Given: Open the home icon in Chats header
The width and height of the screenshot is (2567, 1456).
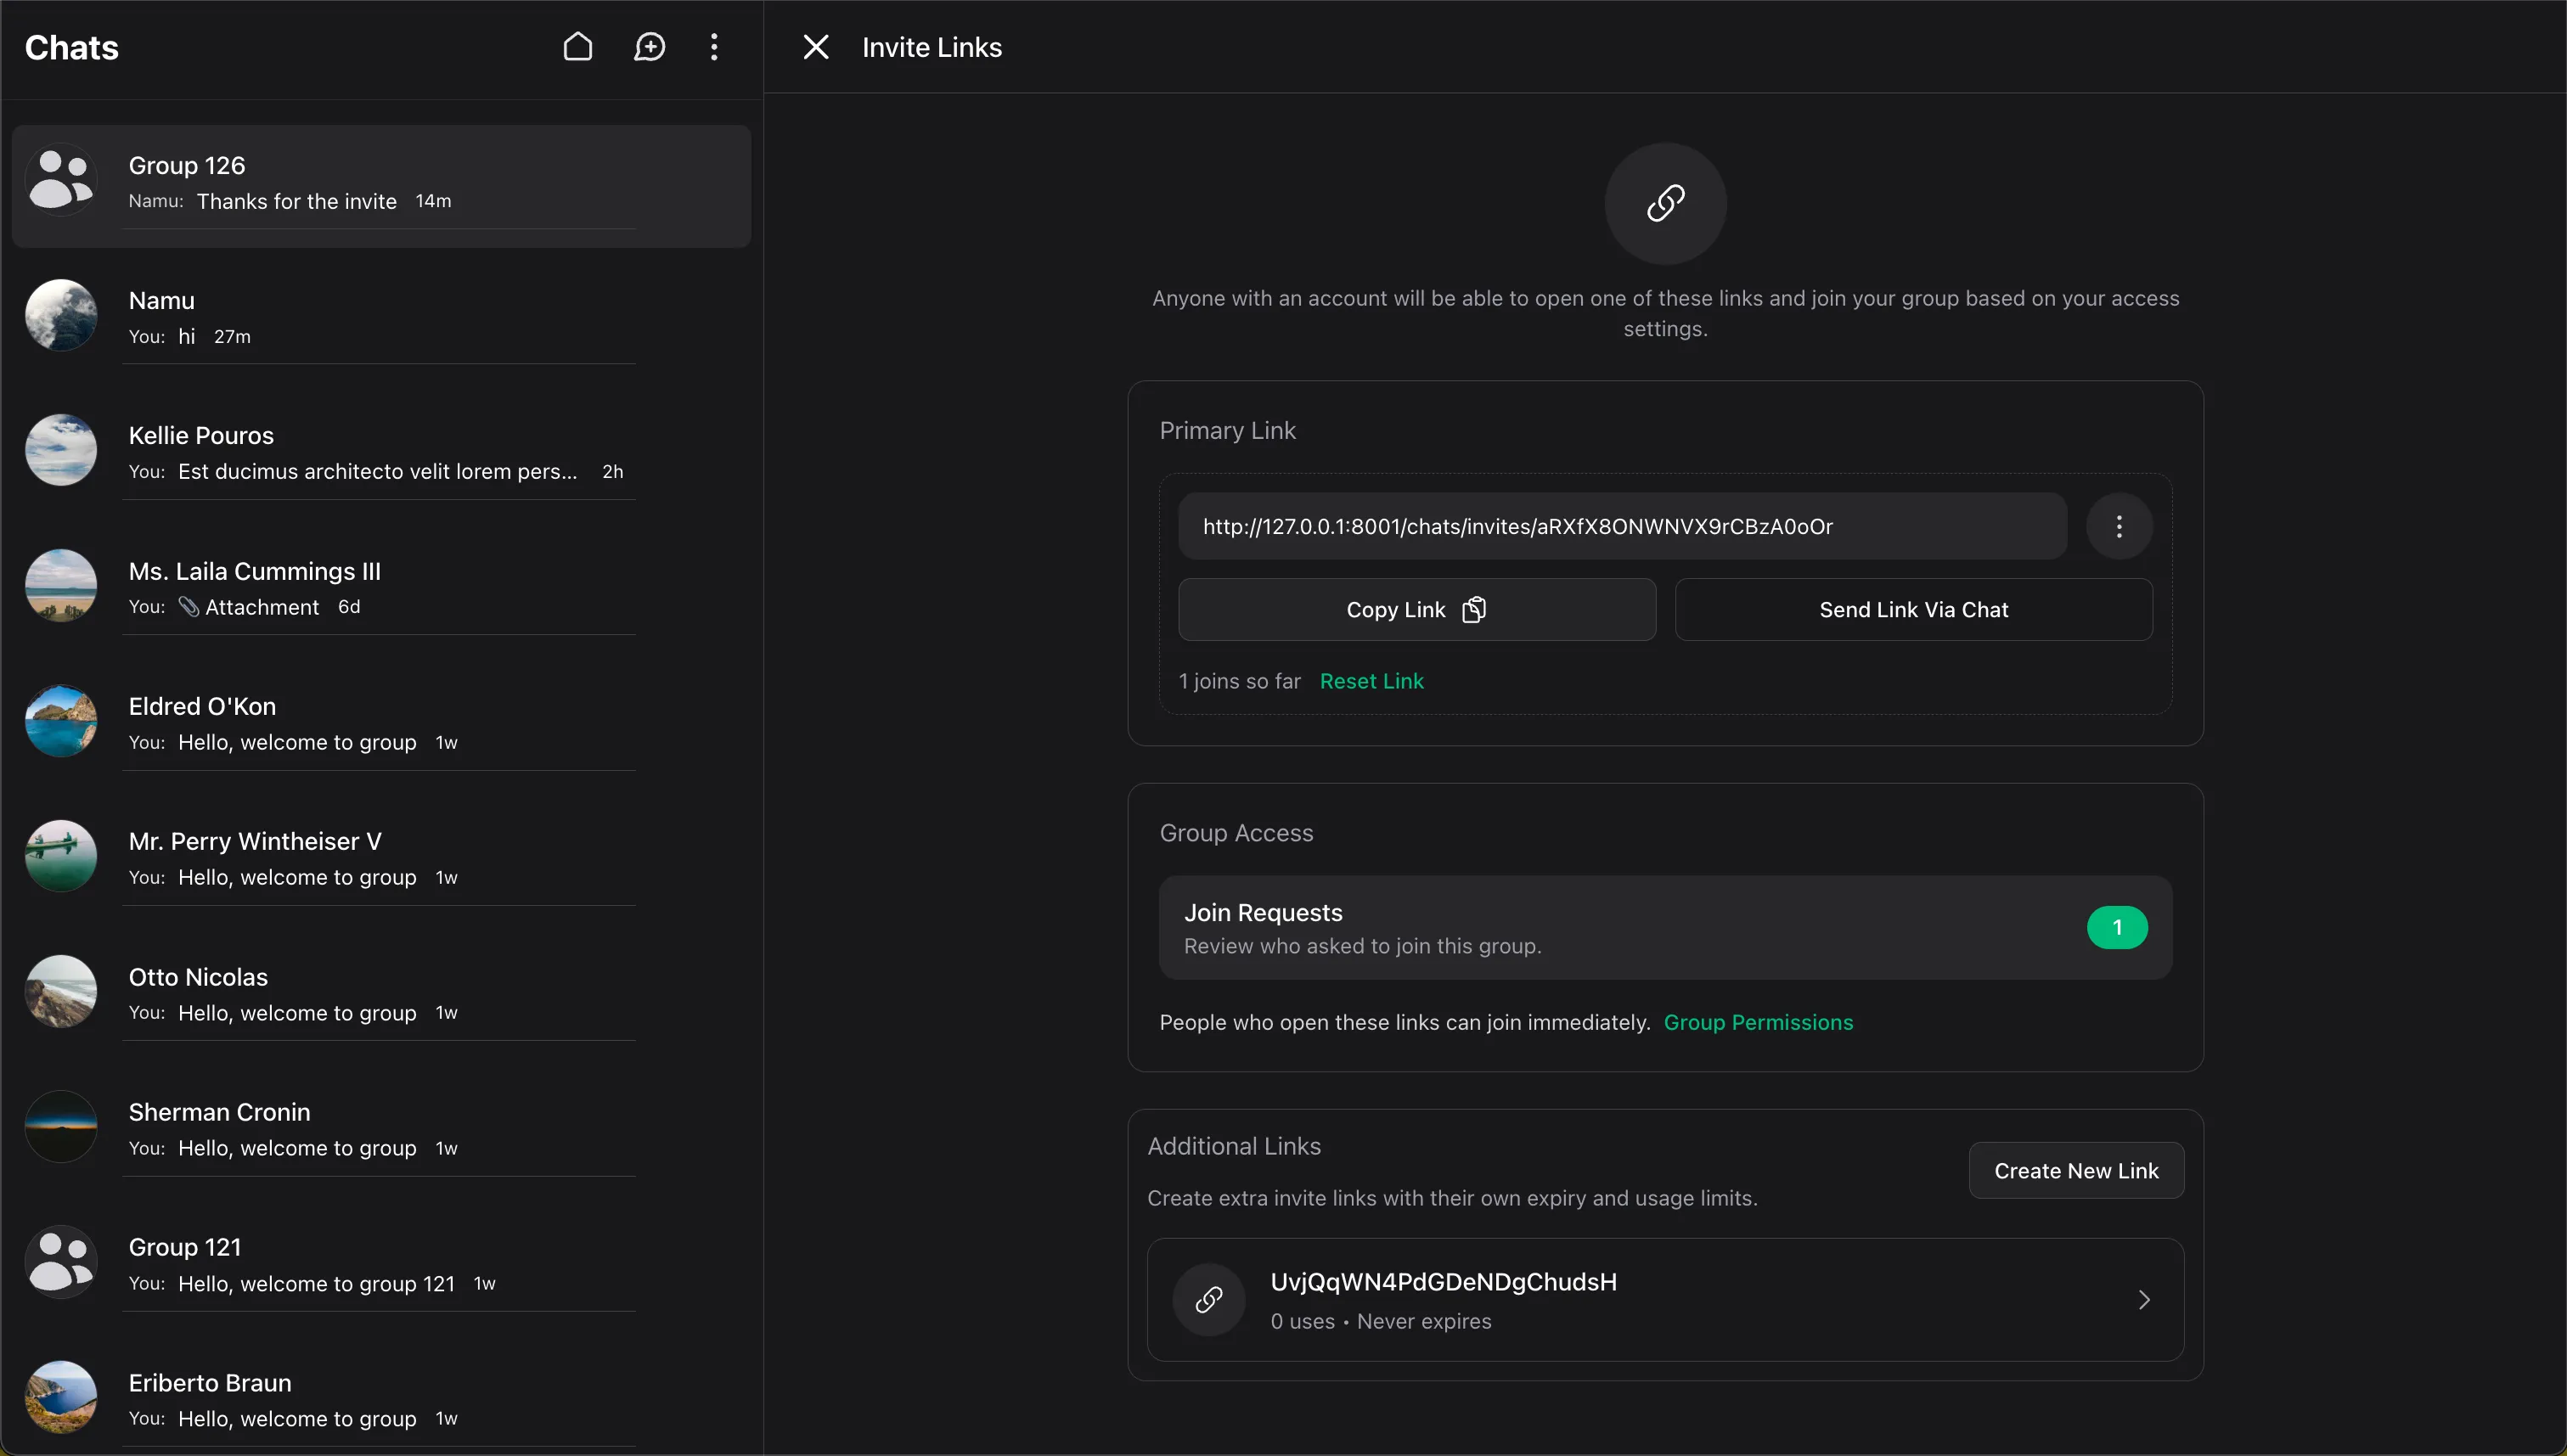Looking at the screenshot, I should coord(578,47).
